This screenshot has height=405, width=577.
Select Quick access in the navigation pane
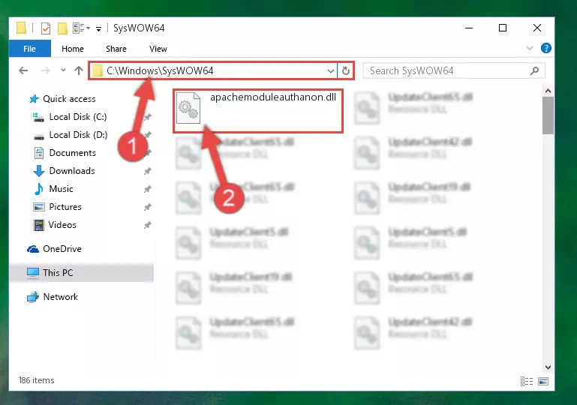(x=69, y=99)
